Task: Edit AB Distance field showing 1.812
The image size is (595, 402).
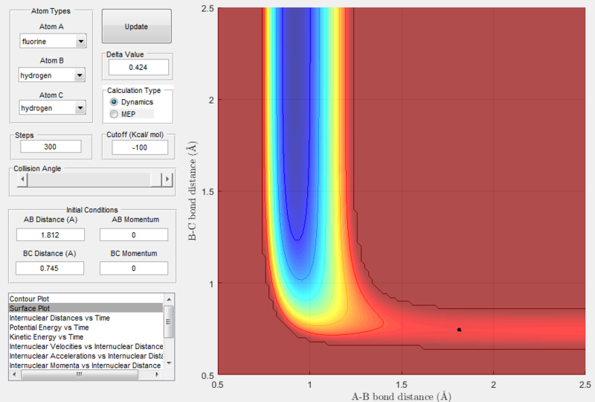Action: pyautogui.click(x=50, y=234)
